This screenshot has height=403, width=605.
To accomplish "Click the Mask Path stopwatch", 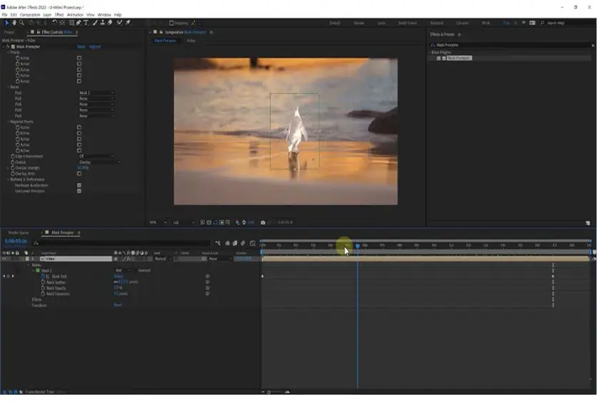I will (x=43, y=276).
